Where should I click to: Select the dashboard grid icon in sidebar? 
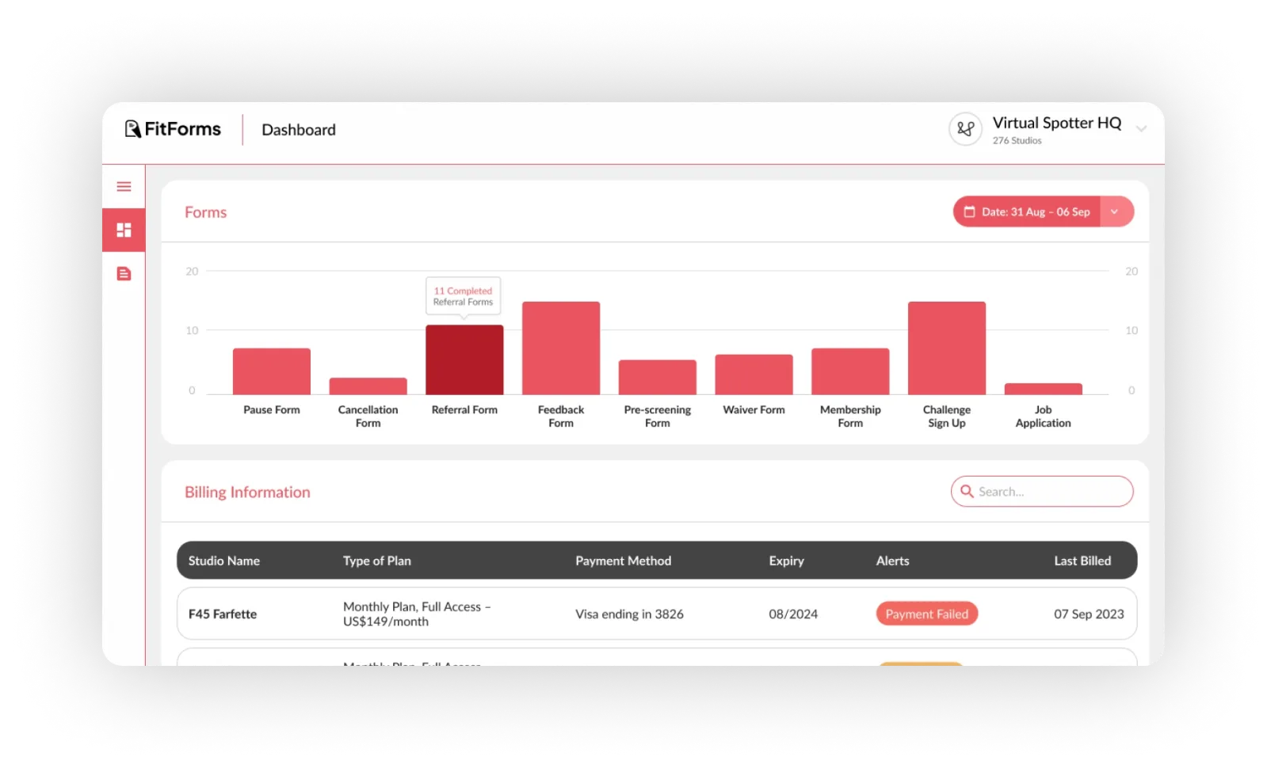click(x=124, y=230)
